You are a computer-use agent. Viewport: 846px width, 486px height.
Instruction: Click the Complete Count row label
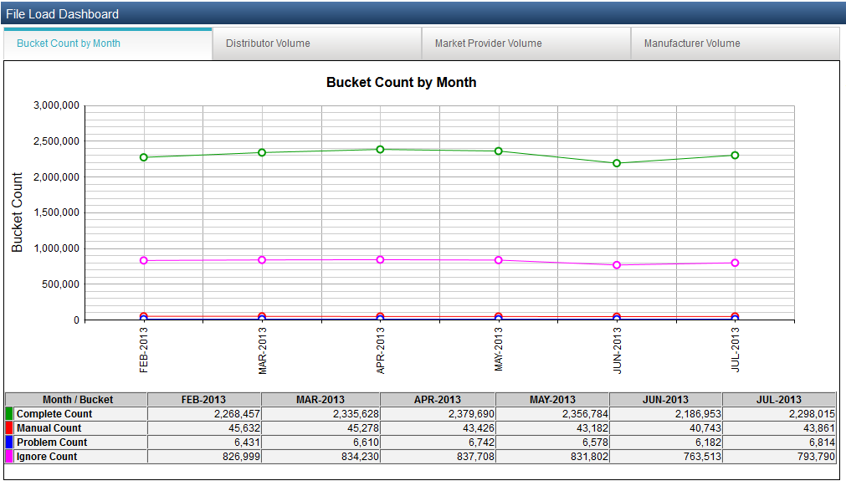(54, 414)
